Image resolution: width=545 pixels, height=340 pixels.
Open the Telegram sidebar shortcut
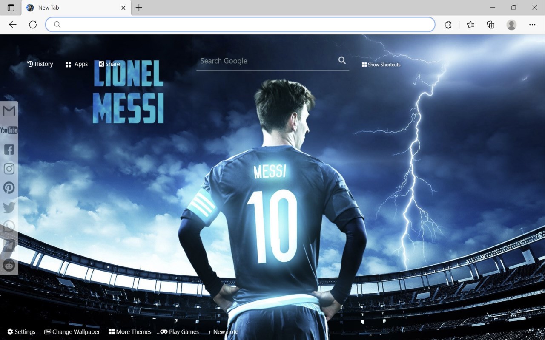pos(9,246)
